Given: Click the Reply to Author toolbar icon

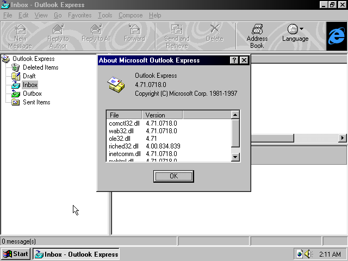Looking at the screenshot, I should 58,30.
